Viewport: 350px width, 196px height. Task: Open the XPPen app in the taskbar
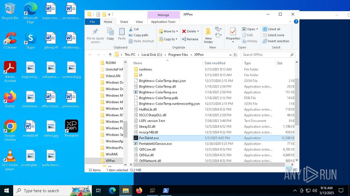coord(153,191)
